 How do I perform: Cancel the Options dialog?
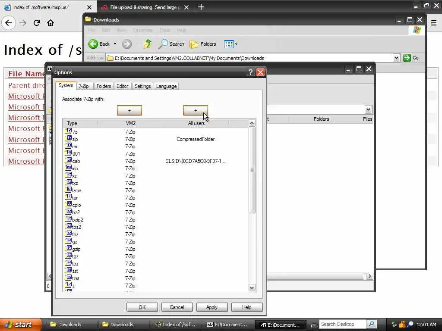pyautogui.click(x=177, y=307)
